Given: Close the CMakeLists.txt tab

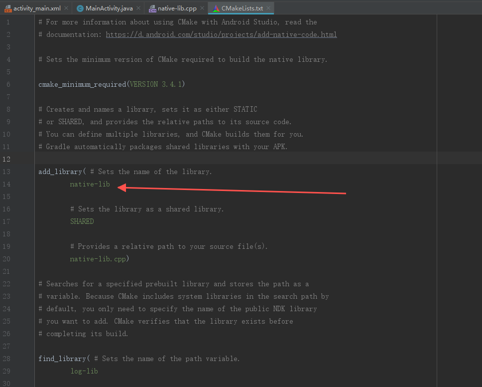Looking at the screenshot, I should point(268,8).
